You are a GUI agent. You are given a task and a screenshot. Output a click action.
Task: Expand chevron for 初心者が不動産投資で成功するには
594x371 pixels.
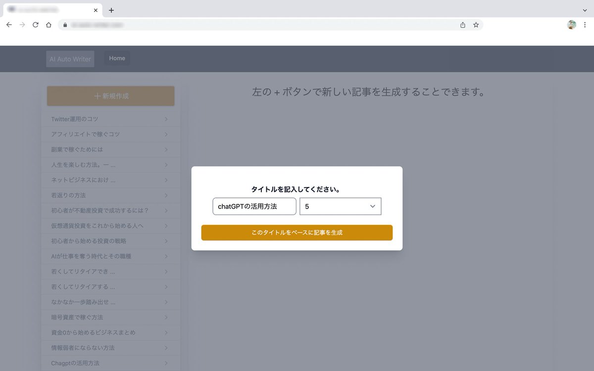166,211
